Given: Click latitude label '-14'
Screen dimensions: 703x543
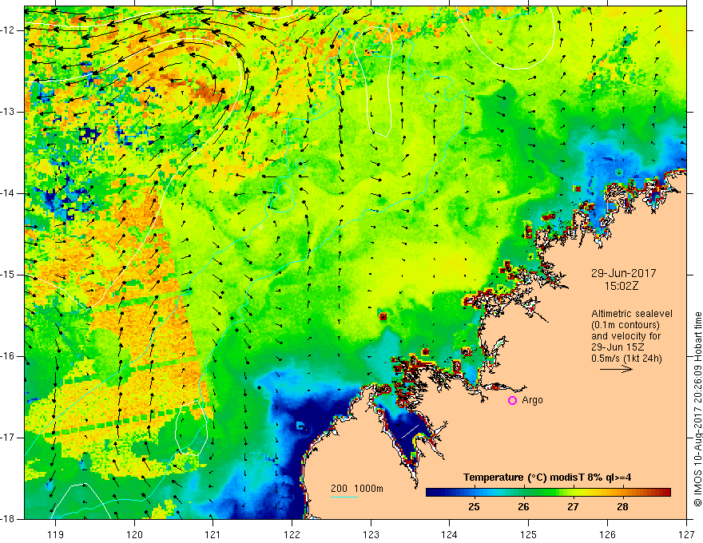Looking at the screenshot, I should 9,193.
